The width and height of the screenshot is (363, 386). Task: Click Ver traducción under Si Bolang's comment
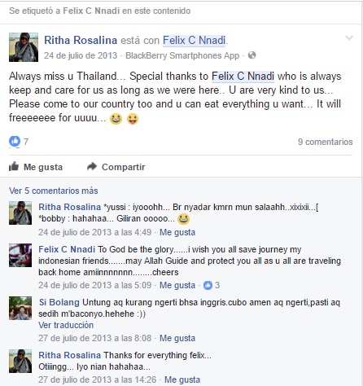tap(66, 325)
